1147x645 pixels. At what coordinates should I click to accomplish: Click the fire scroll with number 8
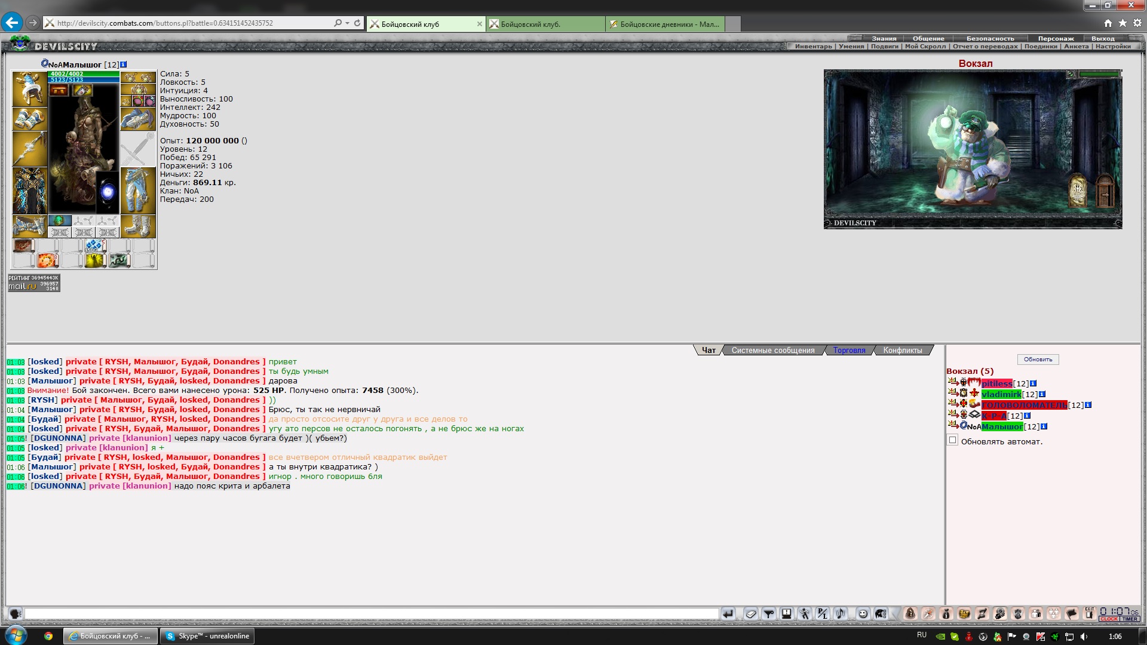pos(48,260)
